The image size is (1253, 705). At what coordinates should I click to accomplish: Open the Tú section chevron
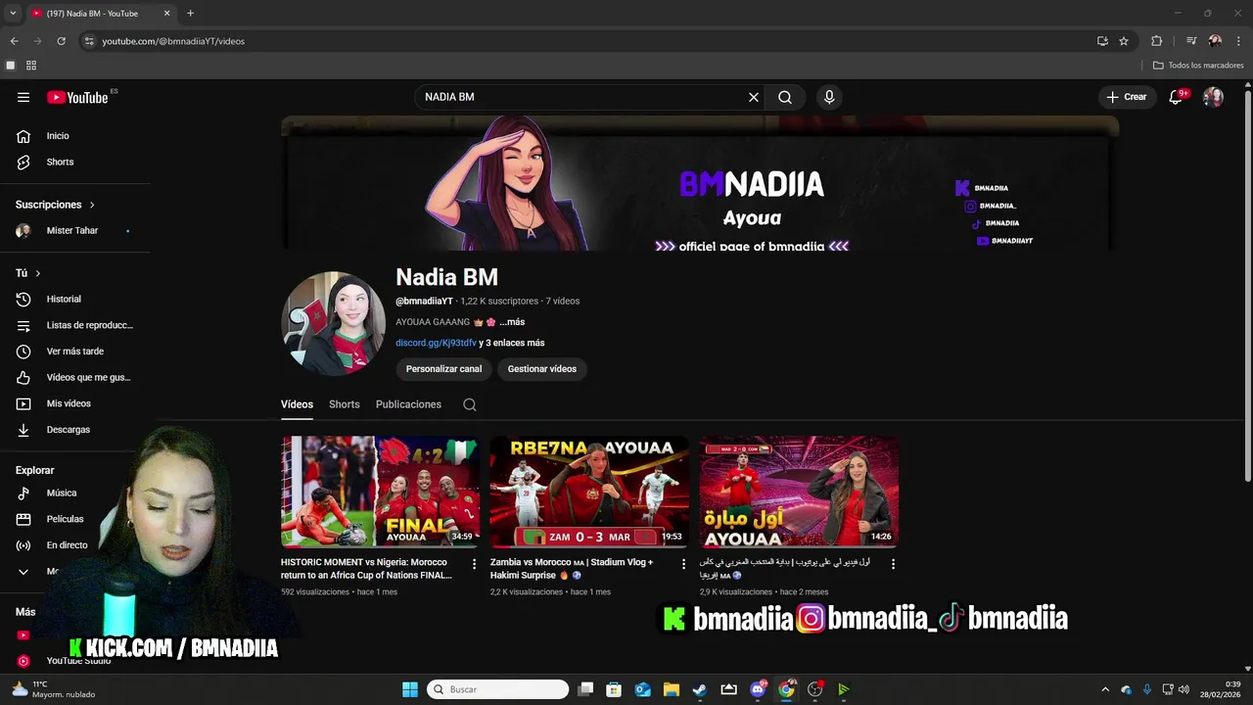point(38,273)
